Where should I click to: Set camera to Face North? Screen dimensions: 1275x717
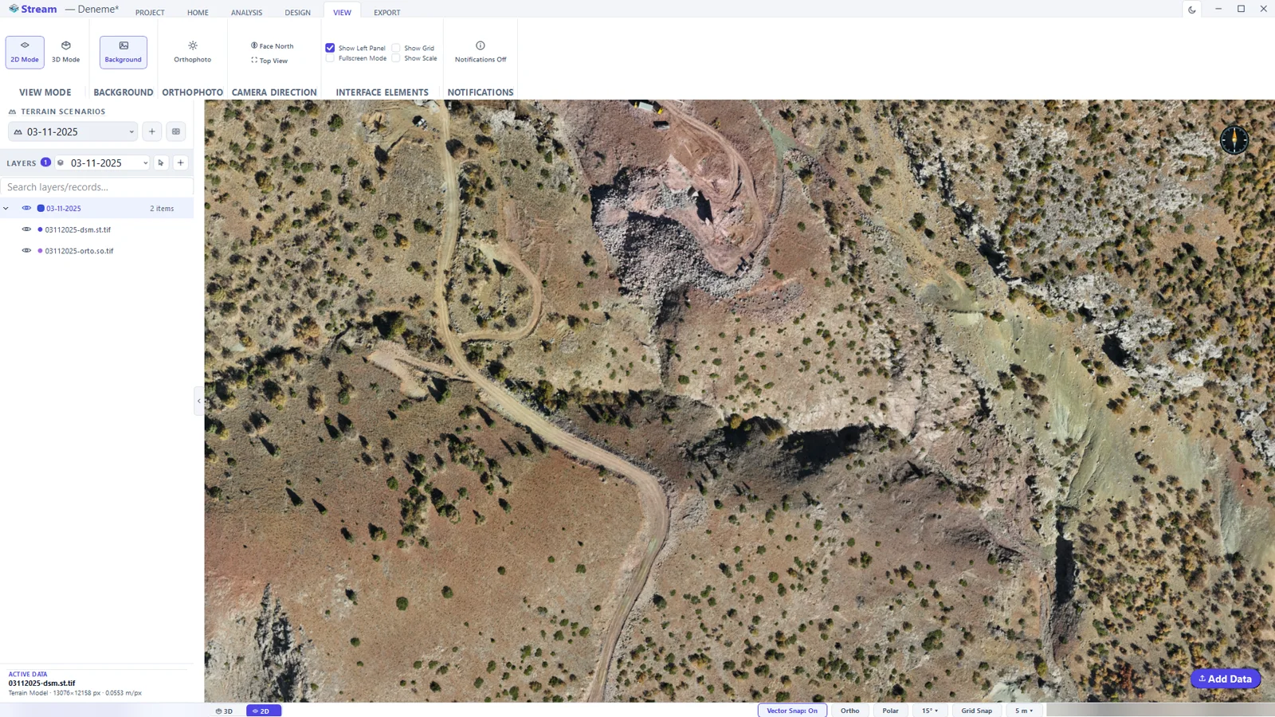[x=273, y=46]
